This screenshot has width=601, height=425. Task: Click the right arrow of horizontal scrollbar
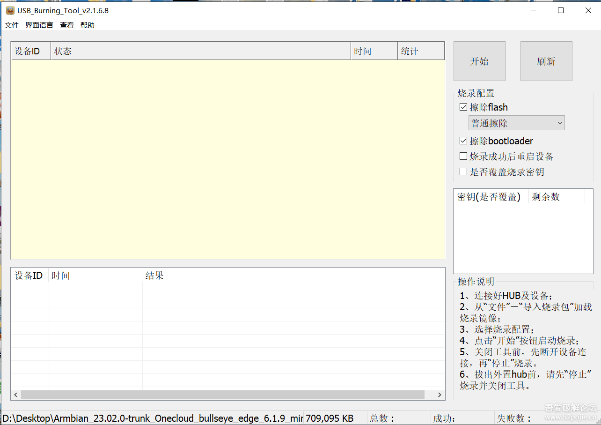(440, 395)
